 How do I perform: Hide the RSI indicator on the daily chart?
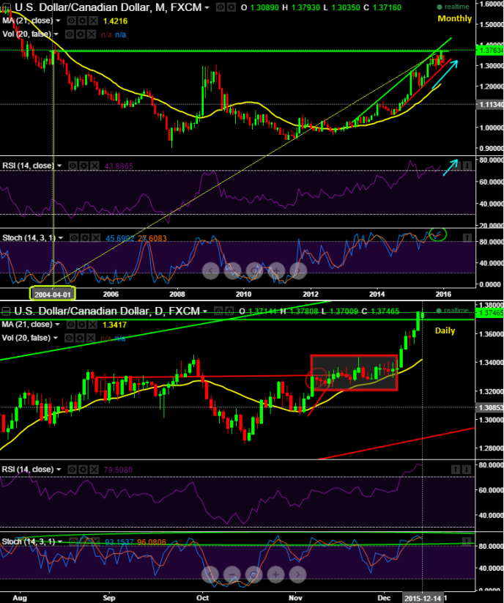click(72, 470)
